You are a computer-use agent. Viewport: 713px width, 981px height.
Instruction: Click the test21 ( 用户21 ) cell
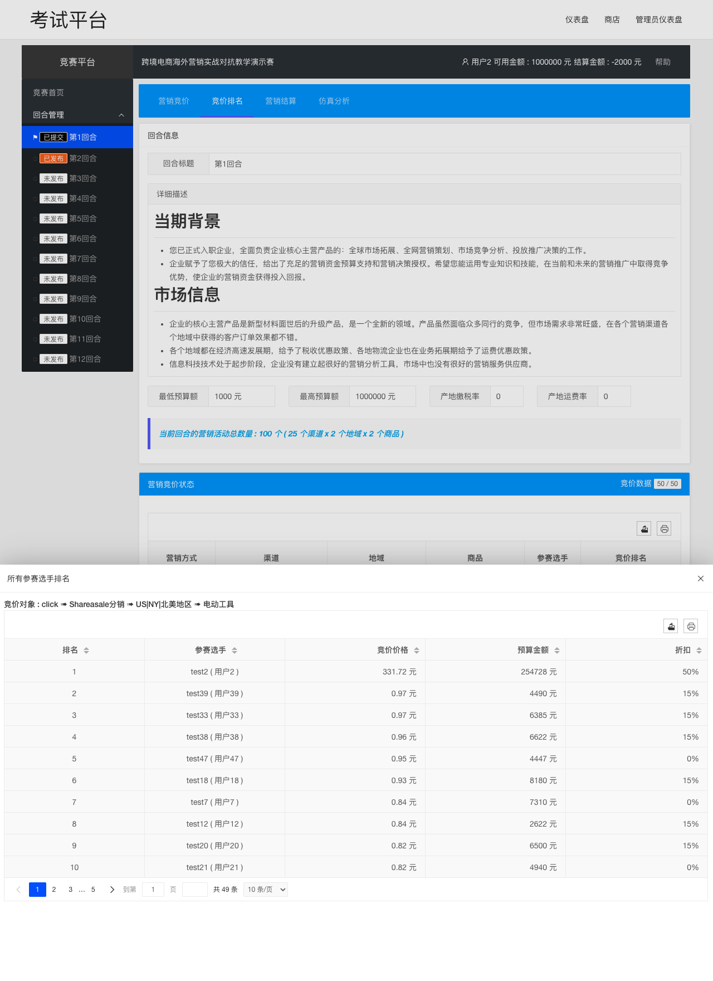point(214,867)
